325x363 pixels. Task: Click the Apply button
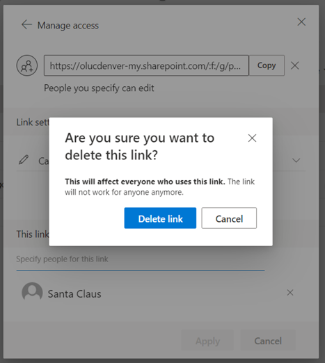click(207, 341)
